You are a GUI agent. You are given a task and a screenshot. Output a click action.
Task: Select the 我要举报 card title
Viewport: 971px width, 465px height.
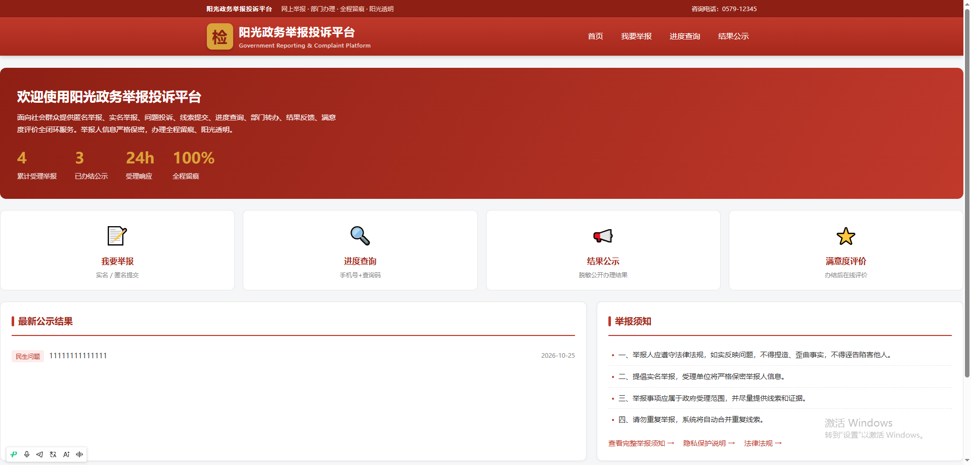click(117, 261)
